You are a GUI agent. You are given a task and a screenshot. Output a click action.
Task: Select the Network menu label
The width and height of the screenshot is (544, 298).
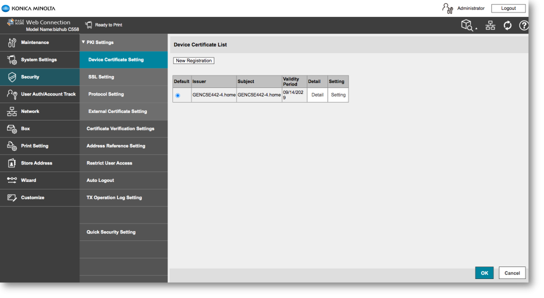[x=30, y=111]
